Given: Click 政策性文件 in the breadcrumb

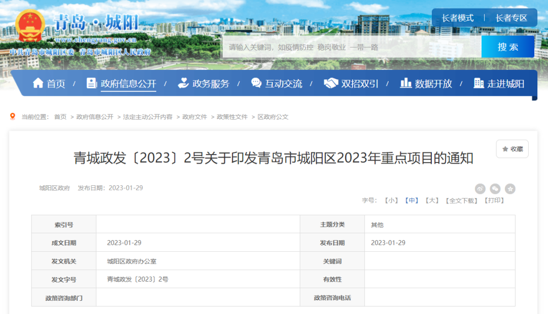Looking at the screenshot, I should pos(232,117).
